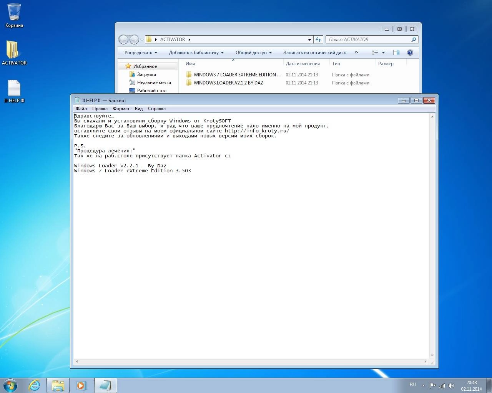
Task: Switch RU input language indicator
Action: [413, 385]
